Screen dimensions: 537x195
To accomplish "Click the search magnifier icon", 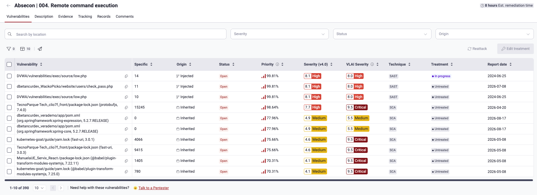I will pos(10,34).
